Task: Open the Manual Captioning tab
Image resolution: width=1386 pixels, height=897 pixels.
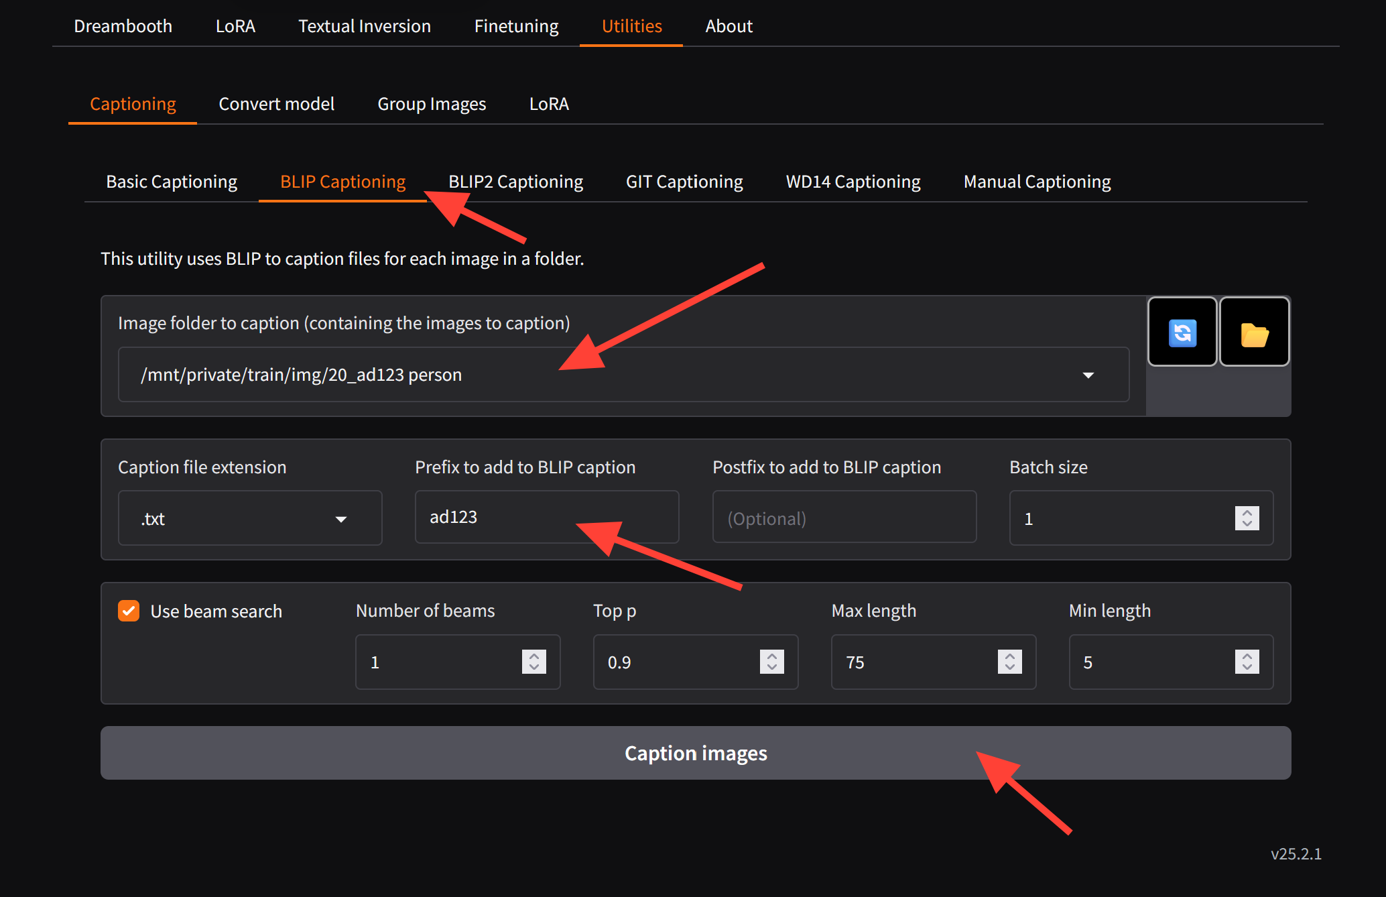Action: click(x=1037, y=182)
